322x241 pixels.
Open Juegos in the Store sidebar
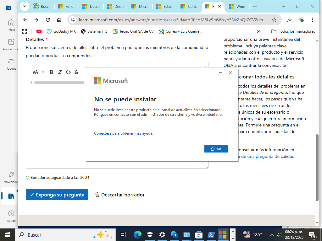pyautogui.click(x=11, y=64)
